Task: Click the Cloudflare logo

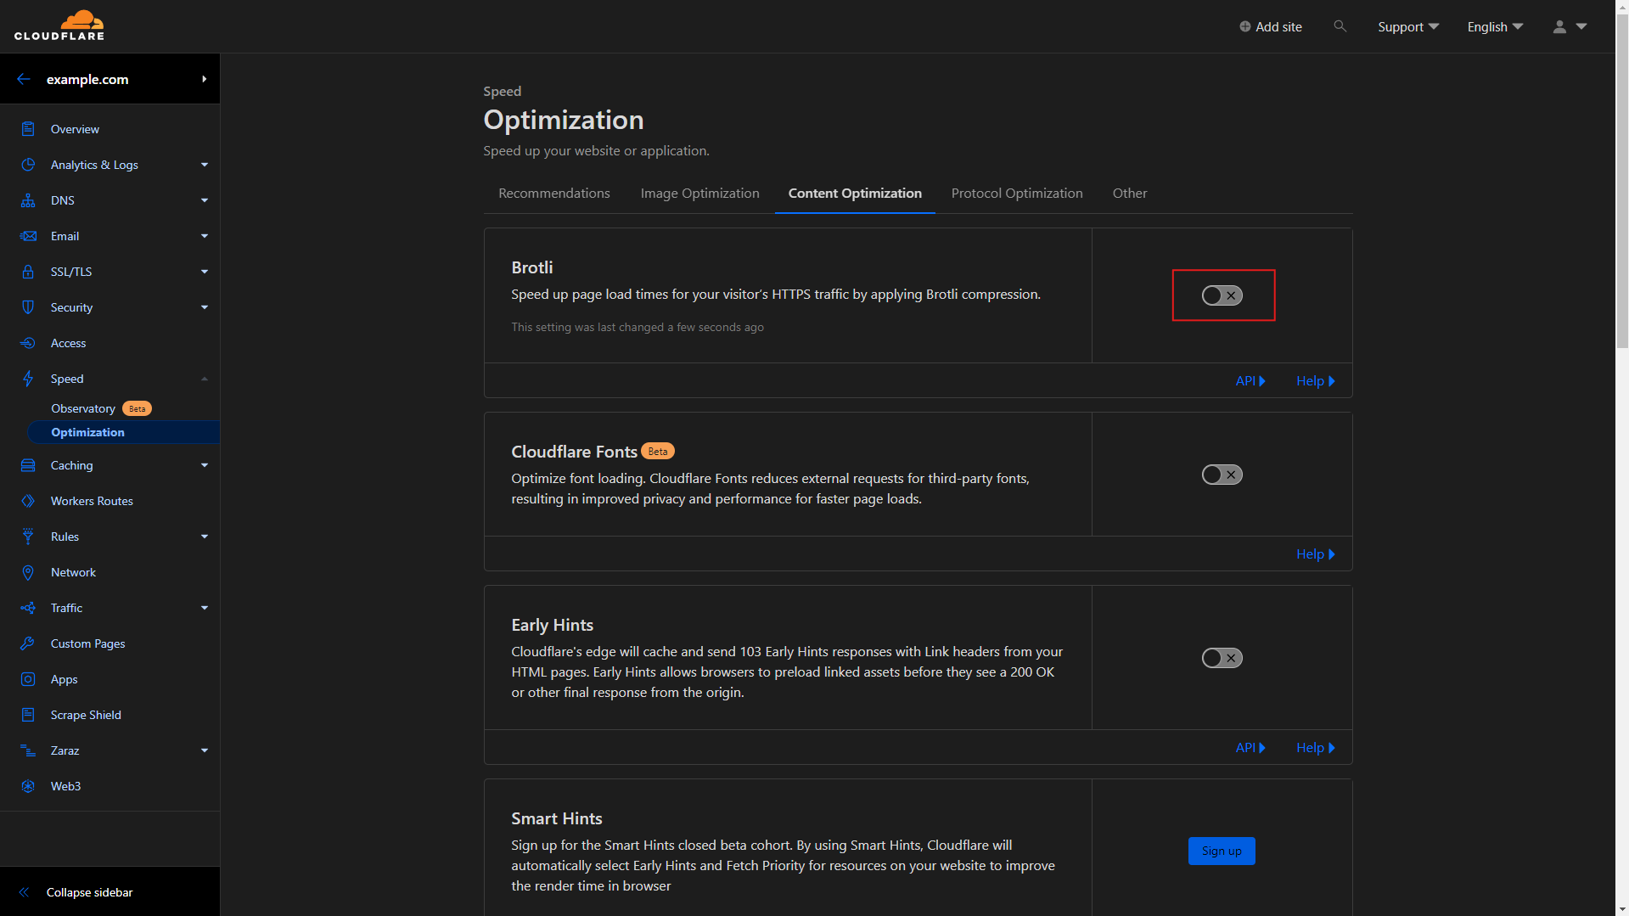Action: (x=60, y=25)
